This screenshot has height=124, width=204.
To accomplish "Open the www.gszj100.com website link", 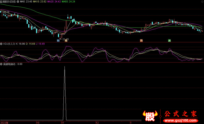I will [180, 120].
